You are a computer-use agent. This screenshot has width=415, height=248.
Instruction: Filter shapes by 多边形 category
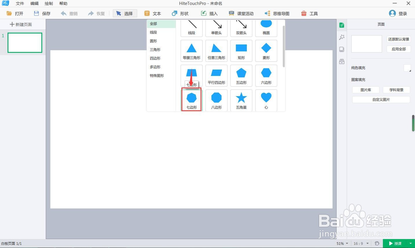click(161, 67)
